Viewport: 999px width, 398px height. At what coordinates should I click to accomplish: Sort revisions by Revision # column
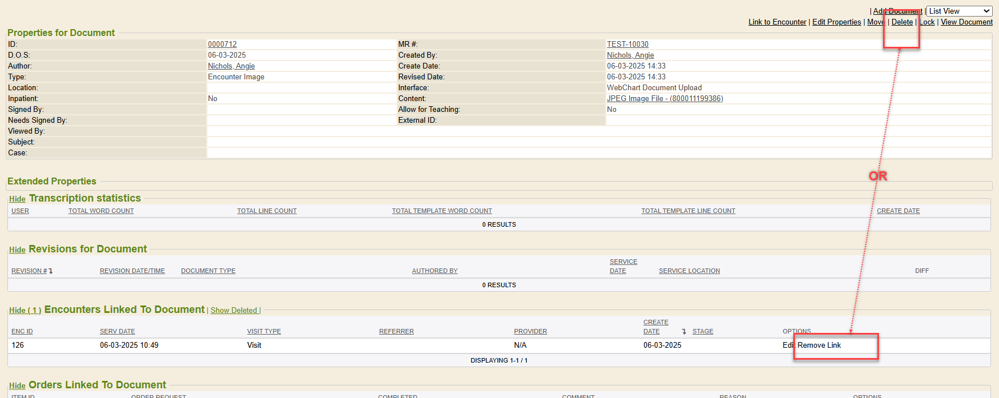[x=29, y=271]
